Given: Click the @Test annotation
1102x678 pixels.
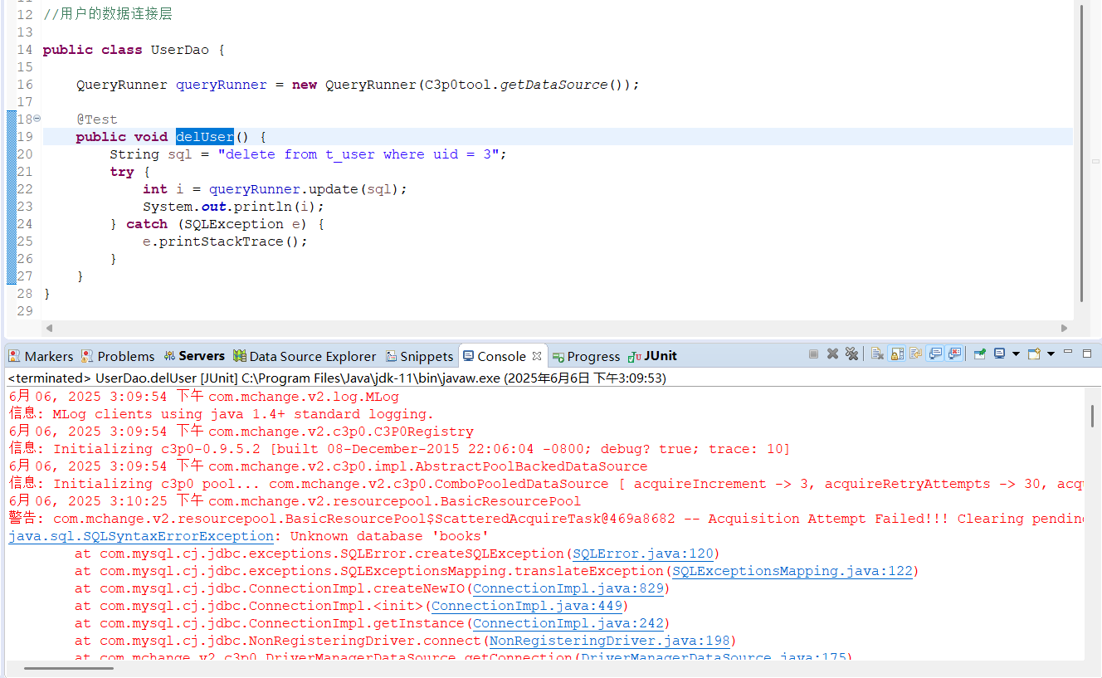Looking at the screenshot, I should pos(97,120).
